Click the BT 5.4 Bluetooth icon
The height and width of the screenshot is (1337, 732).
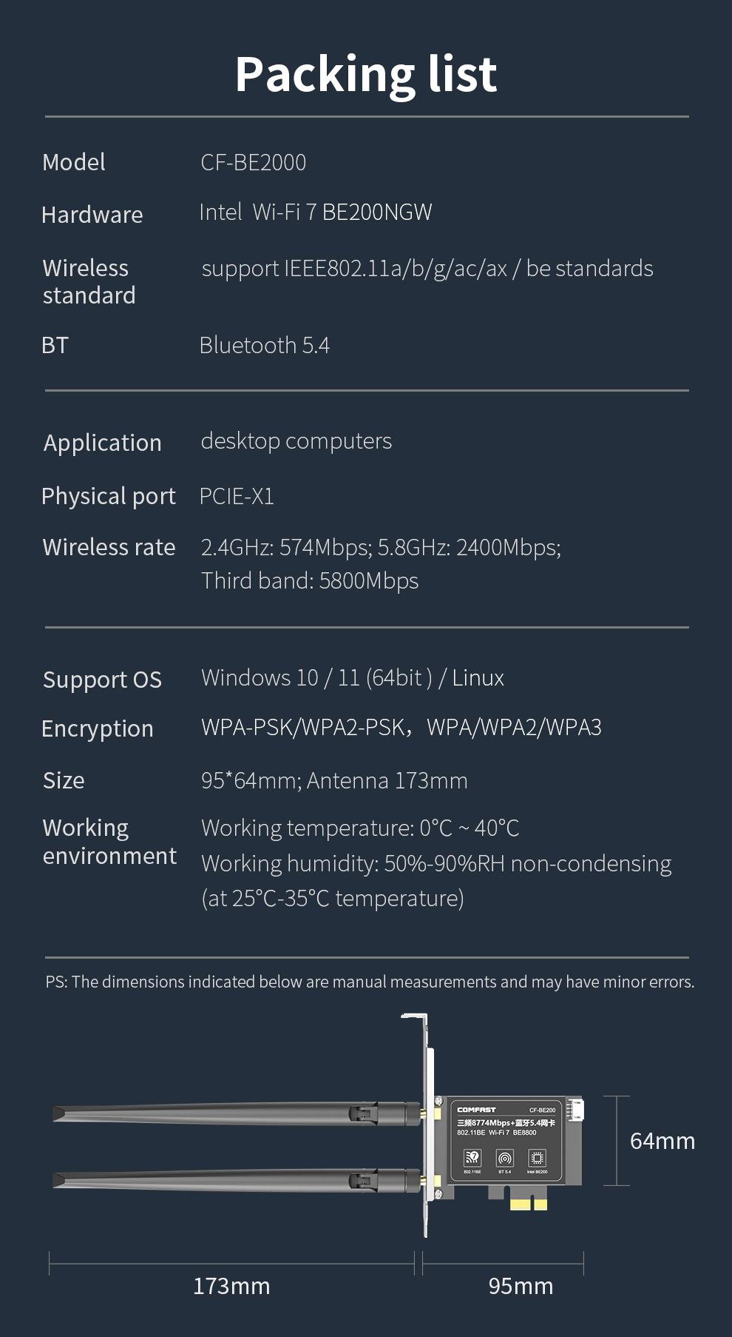click(x=504, y=1158)
